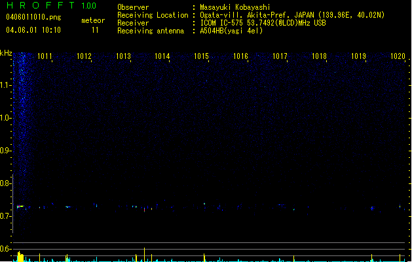Click the 0.8 kHz frequency label
The height and width of the screenshot is (262, 412).
pyautogui.click(x=5, y=183)
